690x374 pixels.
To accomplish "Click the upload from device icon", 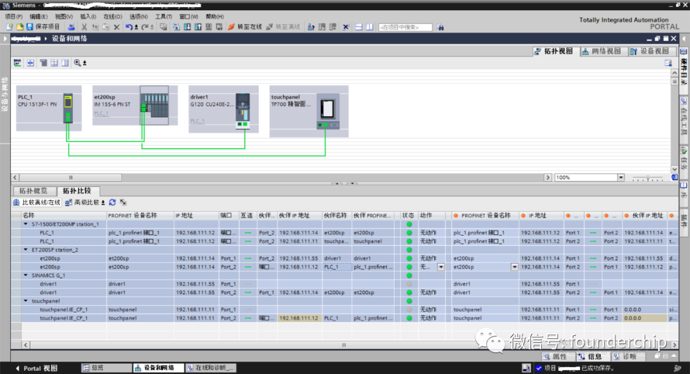I will coord(198,27).
